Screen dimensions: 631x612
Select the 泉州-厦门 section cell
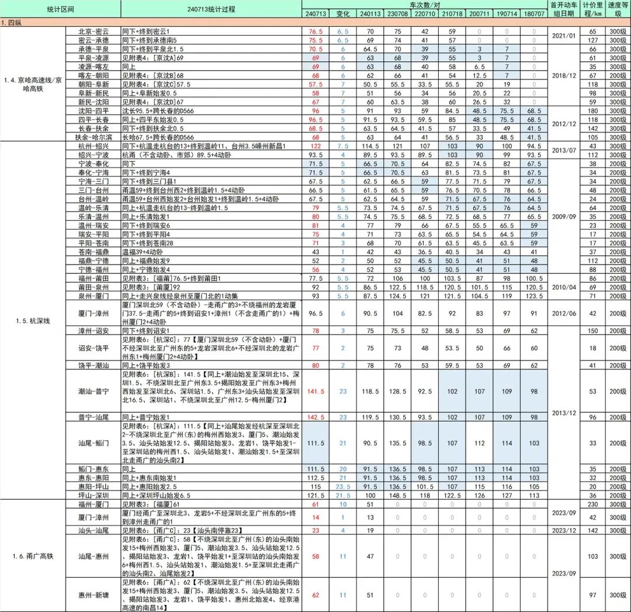click(93, 296)
